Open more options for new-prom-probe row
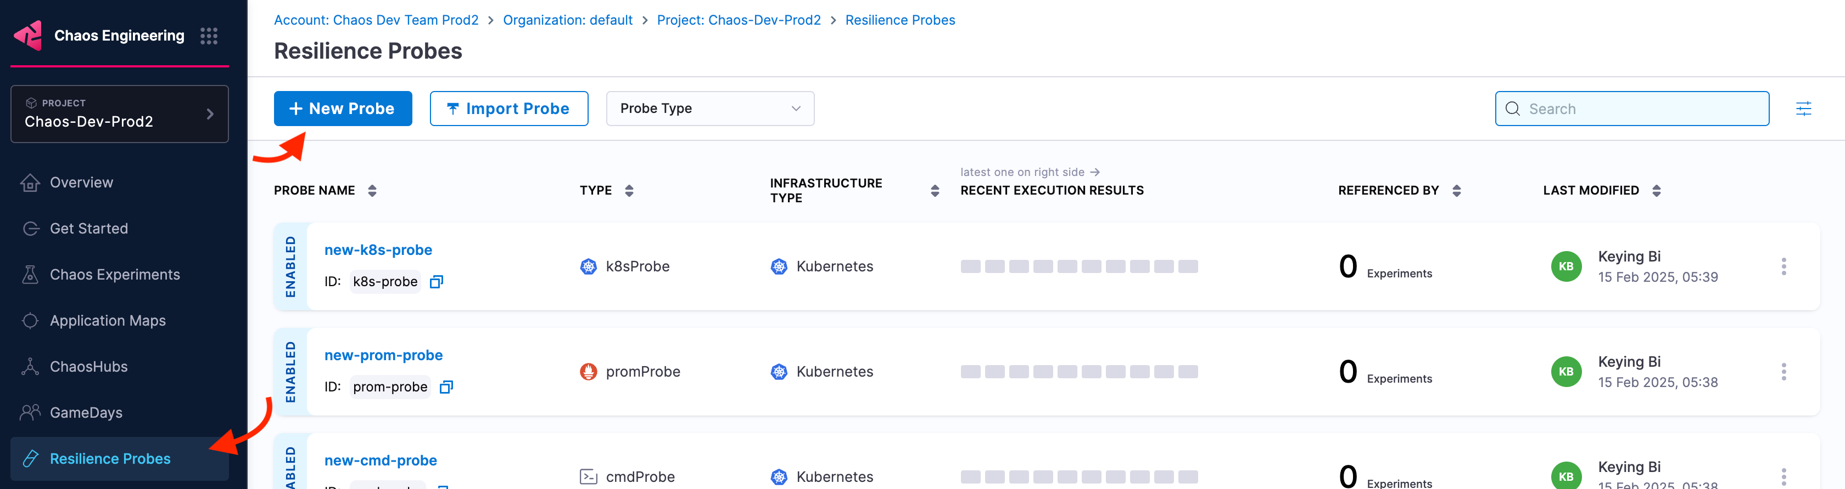Image resolution: width=1845 pixels, height=489 pixels. [x=1784, y=372]
